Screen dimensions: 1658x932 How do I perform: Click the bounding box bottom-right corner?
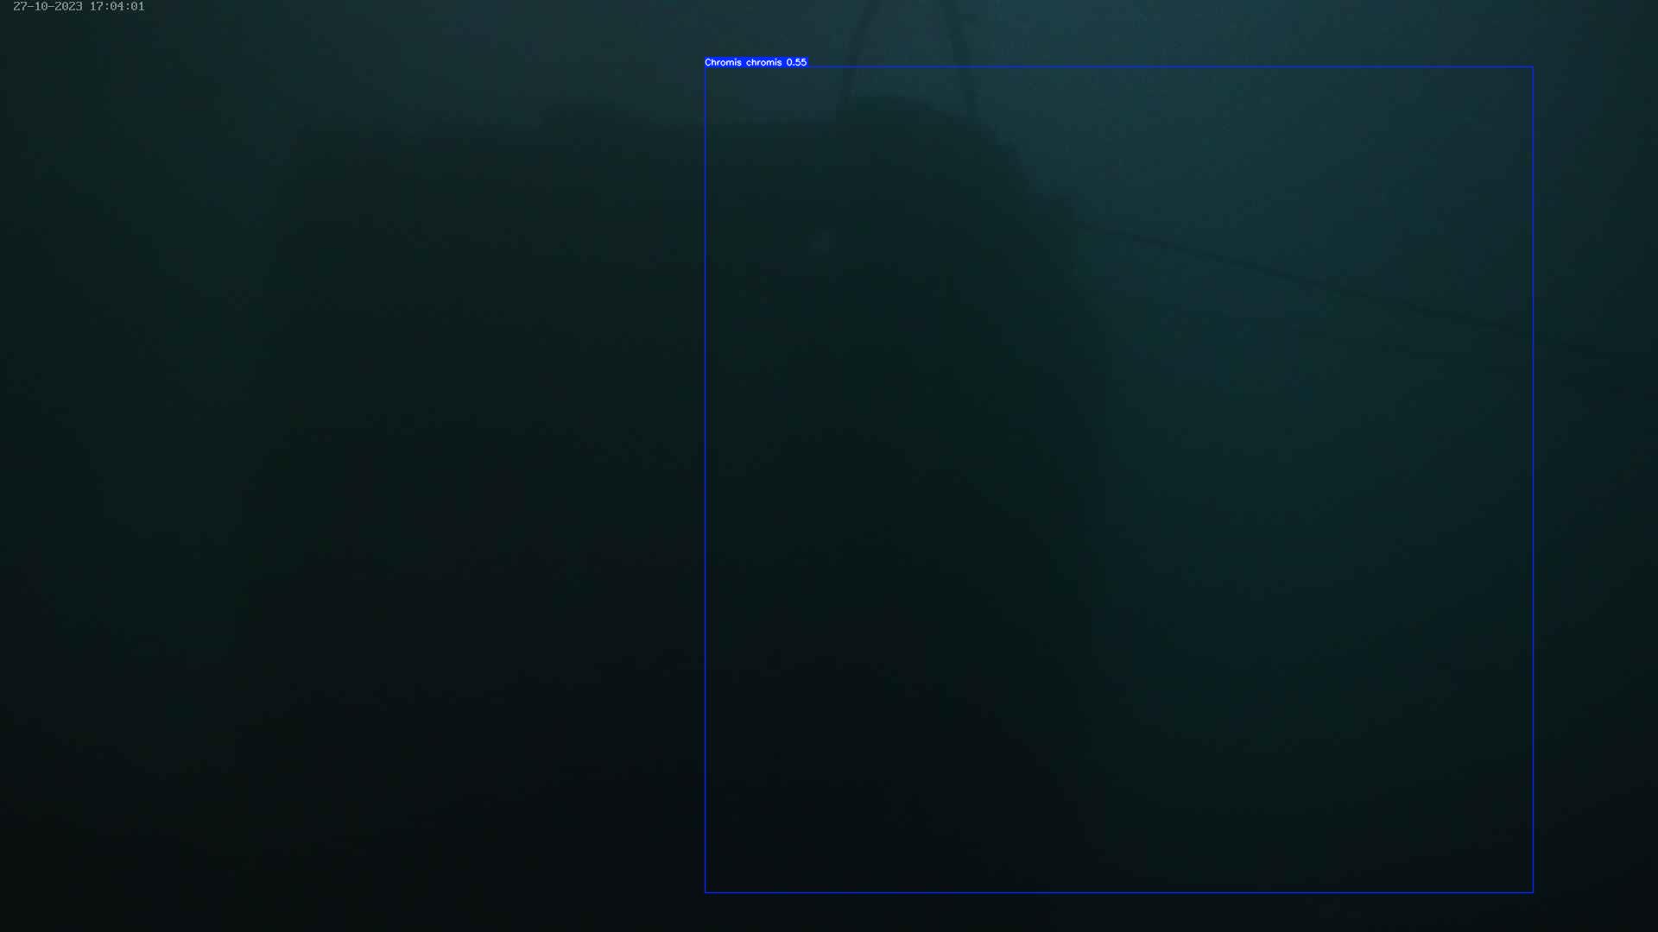click(1533, 892)
